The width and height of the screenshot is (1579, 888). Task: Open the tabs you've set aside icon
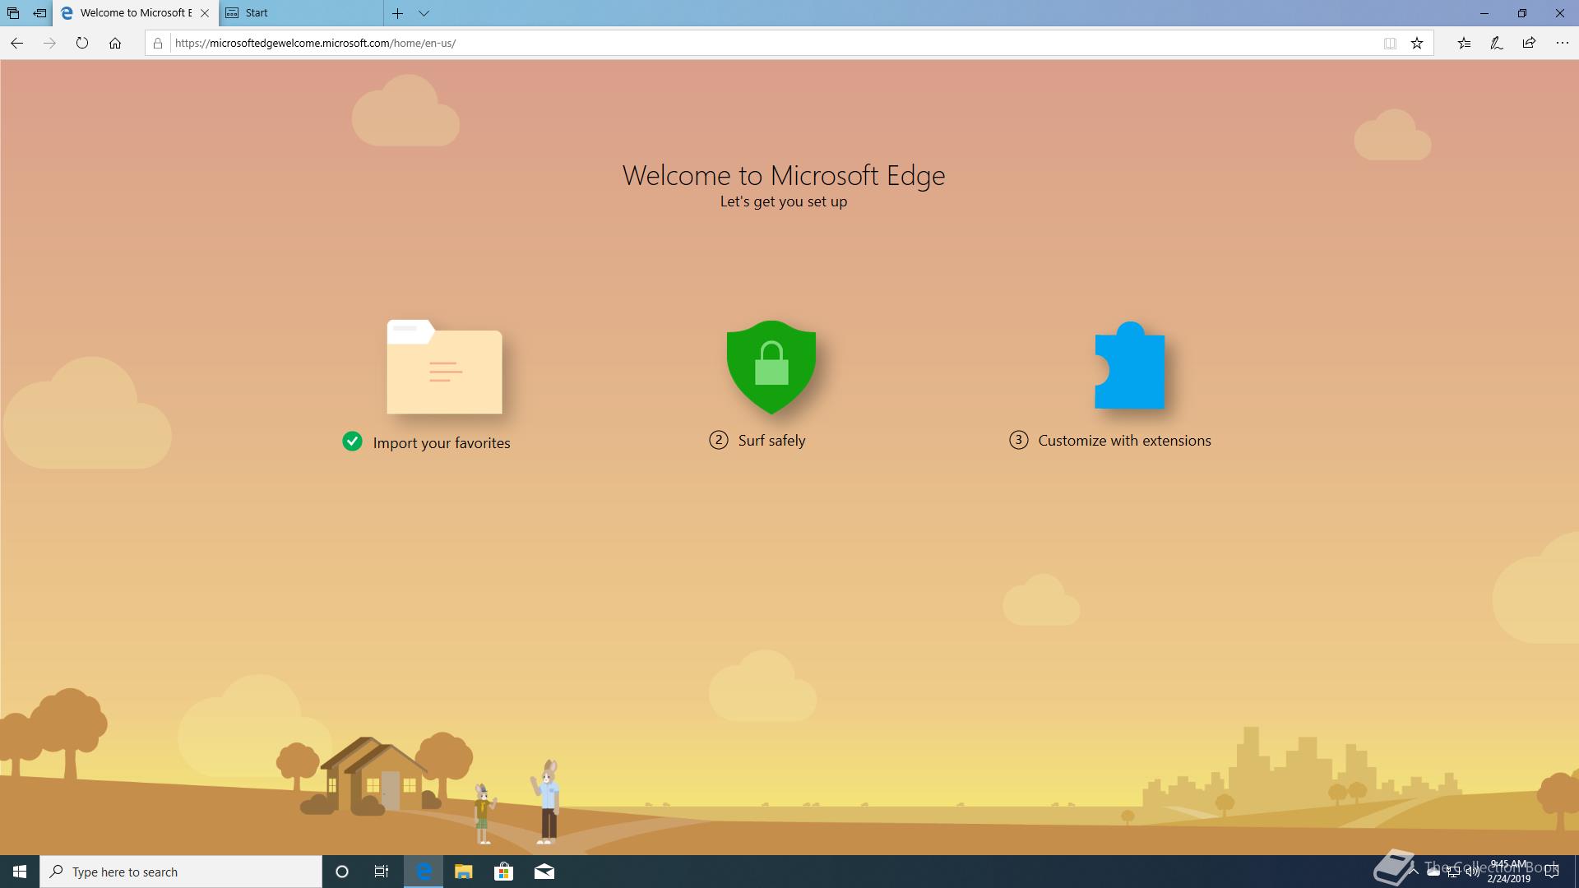click(13, 13)
